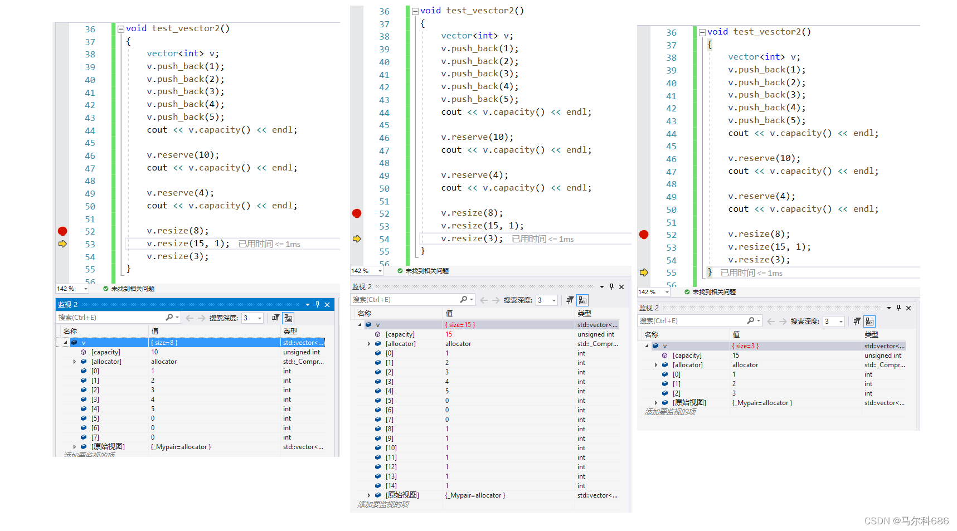This screenshot has width=957, height=531.
Task: Toggle hex display button in middle watch toolbar
Action: pyautogui.click(x=582, y=300)
